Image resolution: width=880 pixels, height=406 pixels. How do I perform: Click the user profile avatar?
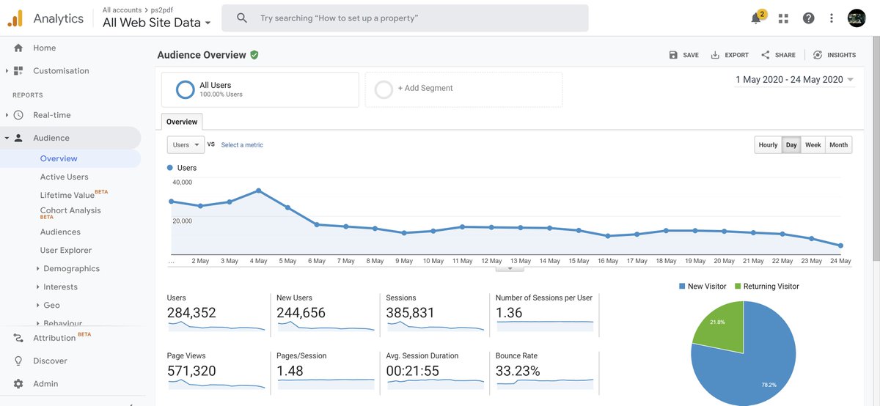click(x=857, y=18)
